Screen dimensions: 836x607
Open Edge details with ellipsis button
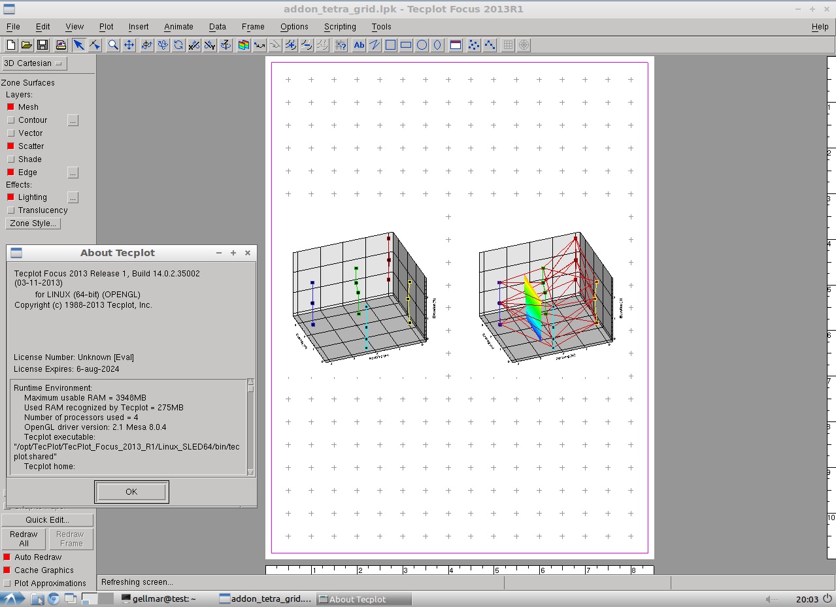tap(73, 172)
